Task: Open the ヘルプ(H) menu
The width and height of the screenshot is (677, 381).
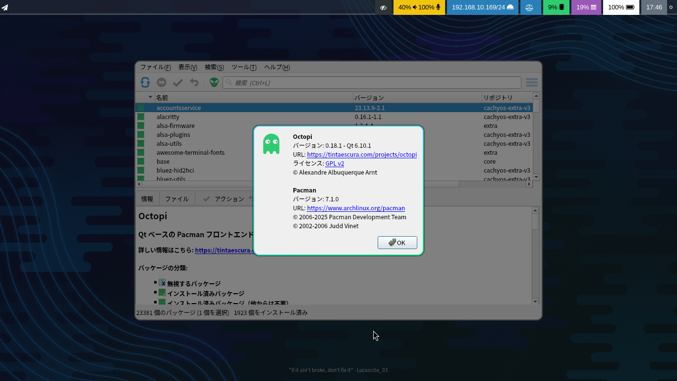Action: point(277,67)
